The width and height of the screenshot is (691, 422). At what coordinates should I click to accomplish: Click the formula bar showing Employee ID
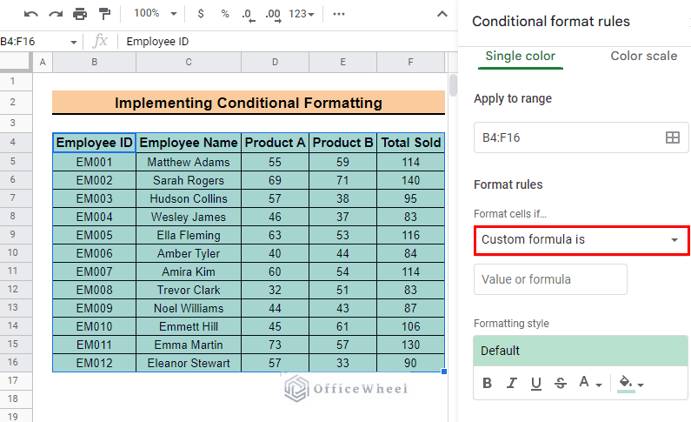pyautogui.click(x=289, y=42)
